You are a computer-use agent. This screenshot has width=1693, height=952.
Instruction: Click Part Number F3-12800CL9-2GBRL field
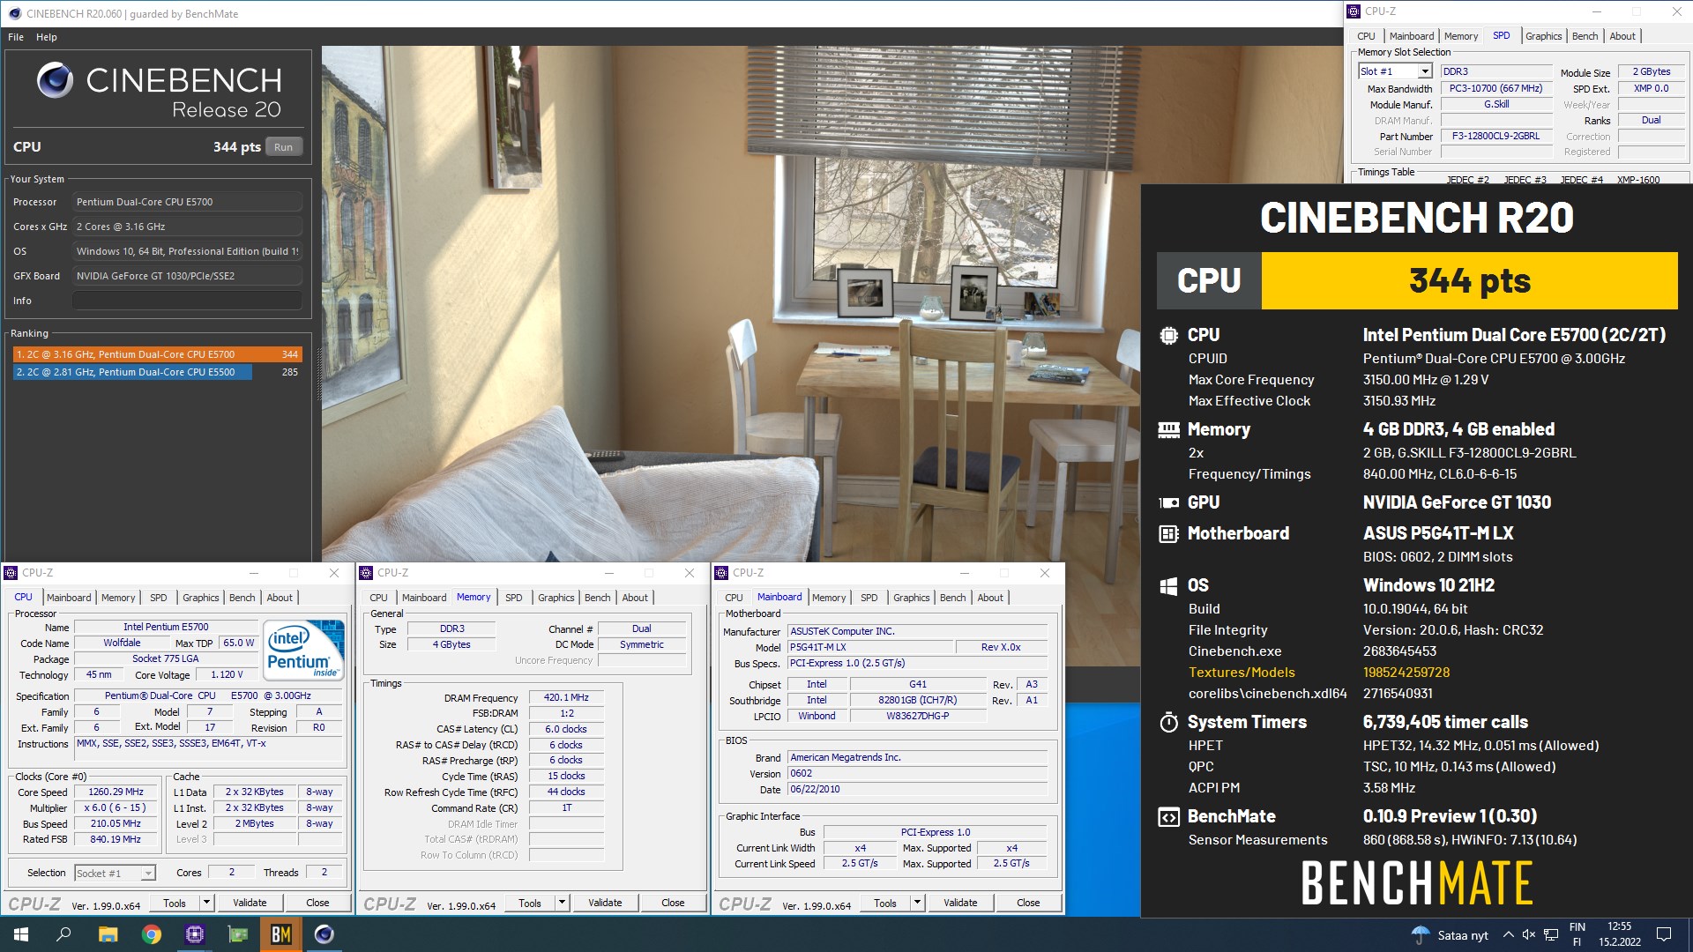pos(1495,137)
